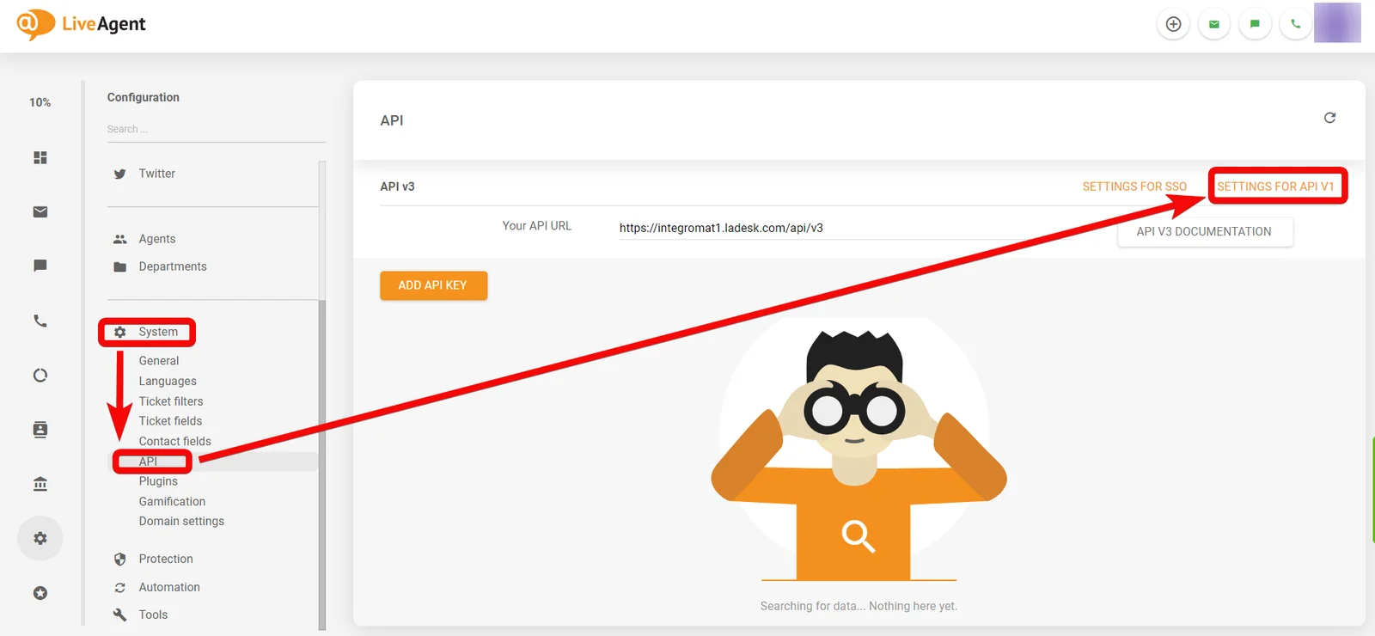Open knowledge base bank icon in left rail

point(40,484)
